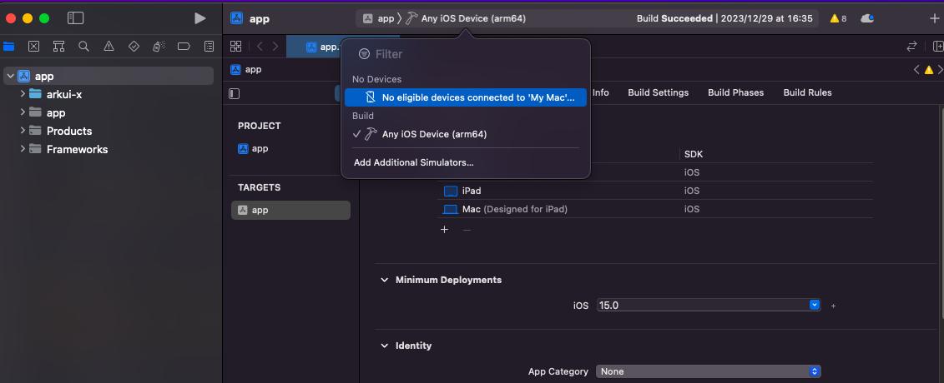Click the app breadcrumb in jump bar
944x383 pixels.
tap(246, 70)
